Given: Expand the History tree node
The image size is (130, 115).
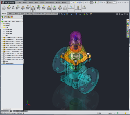Looking at the screenshot, I should pyautogui.click(x=2, y=24).
